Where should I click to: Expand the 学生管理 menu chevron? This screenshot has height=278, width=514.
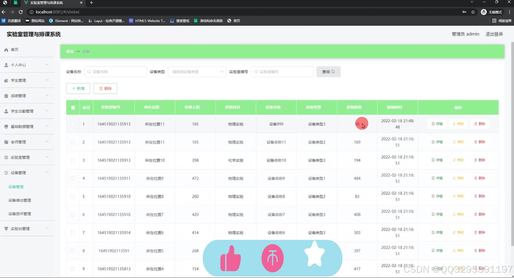[47, 80]
